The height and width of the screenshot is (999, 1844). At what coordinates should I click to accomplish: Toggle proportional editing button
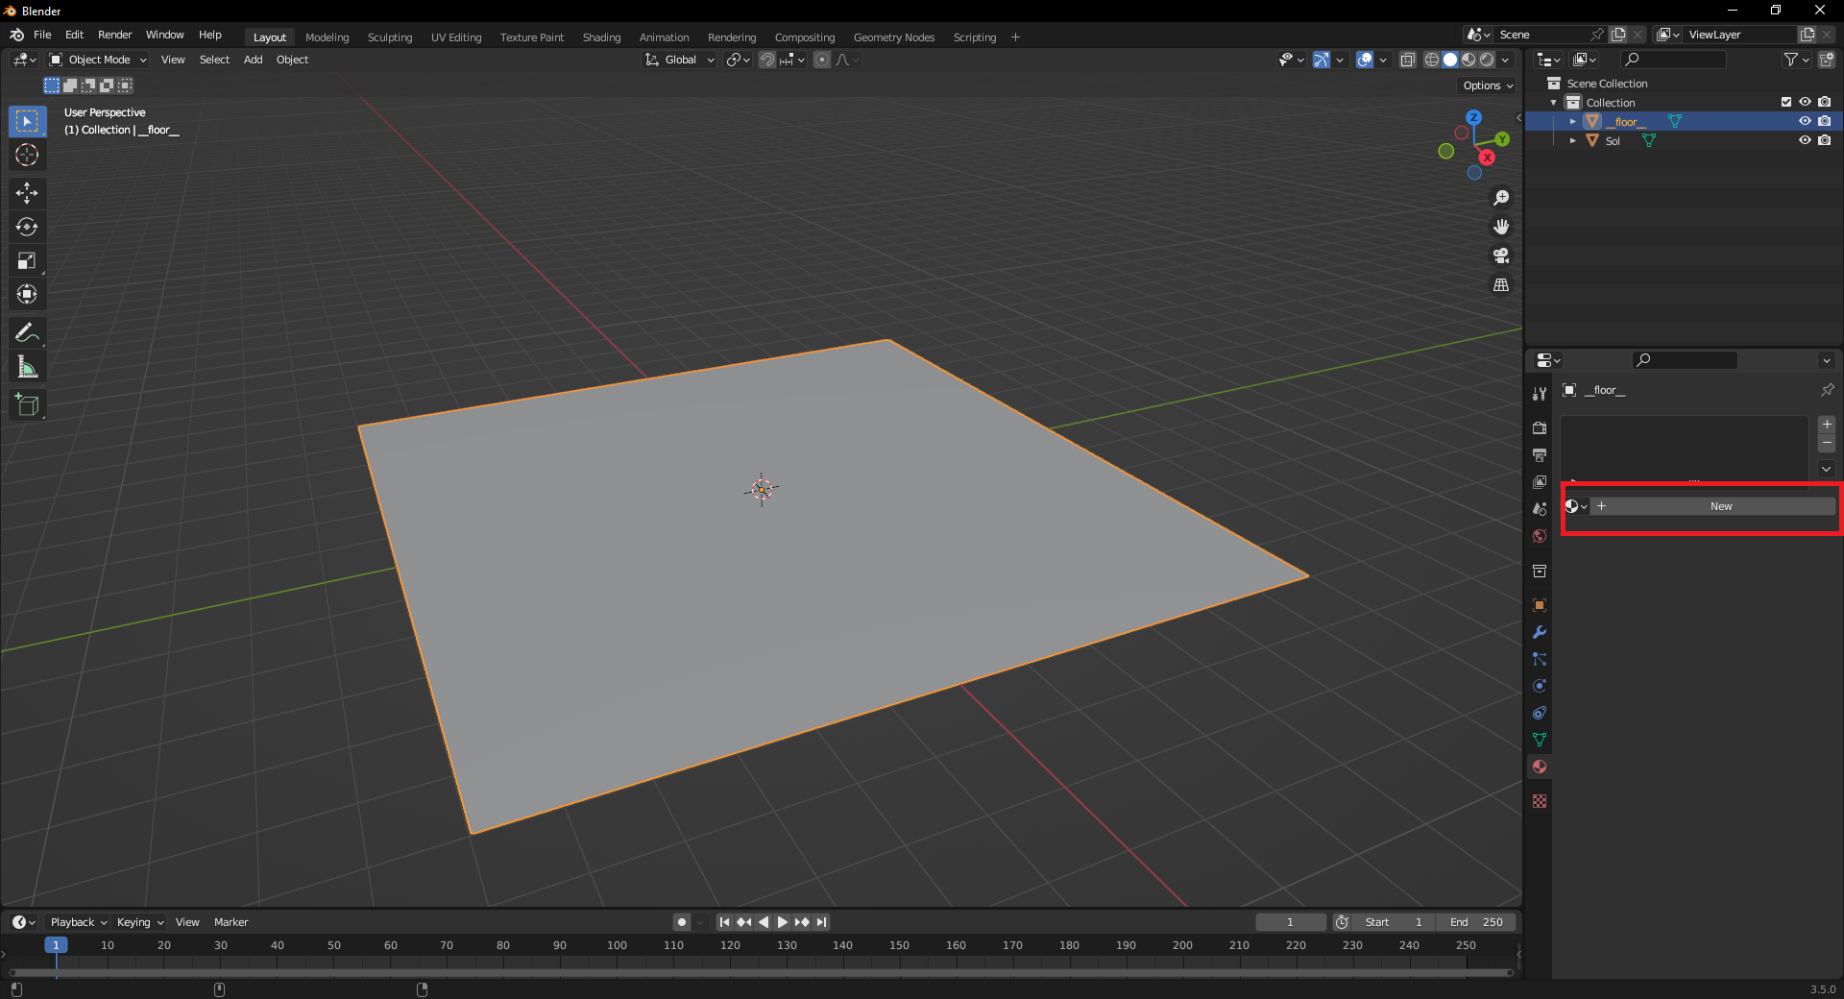point(822,60)
